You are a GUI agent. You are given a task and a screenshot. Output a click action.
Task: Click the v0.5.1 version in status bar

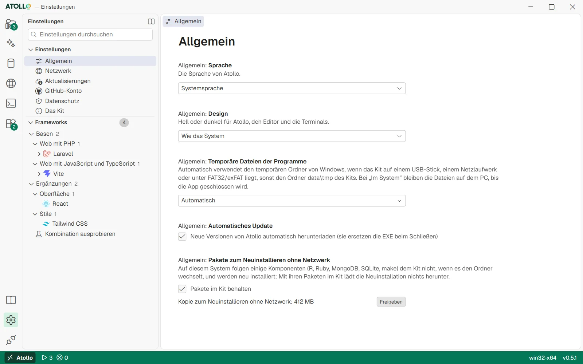click(570, 357)
